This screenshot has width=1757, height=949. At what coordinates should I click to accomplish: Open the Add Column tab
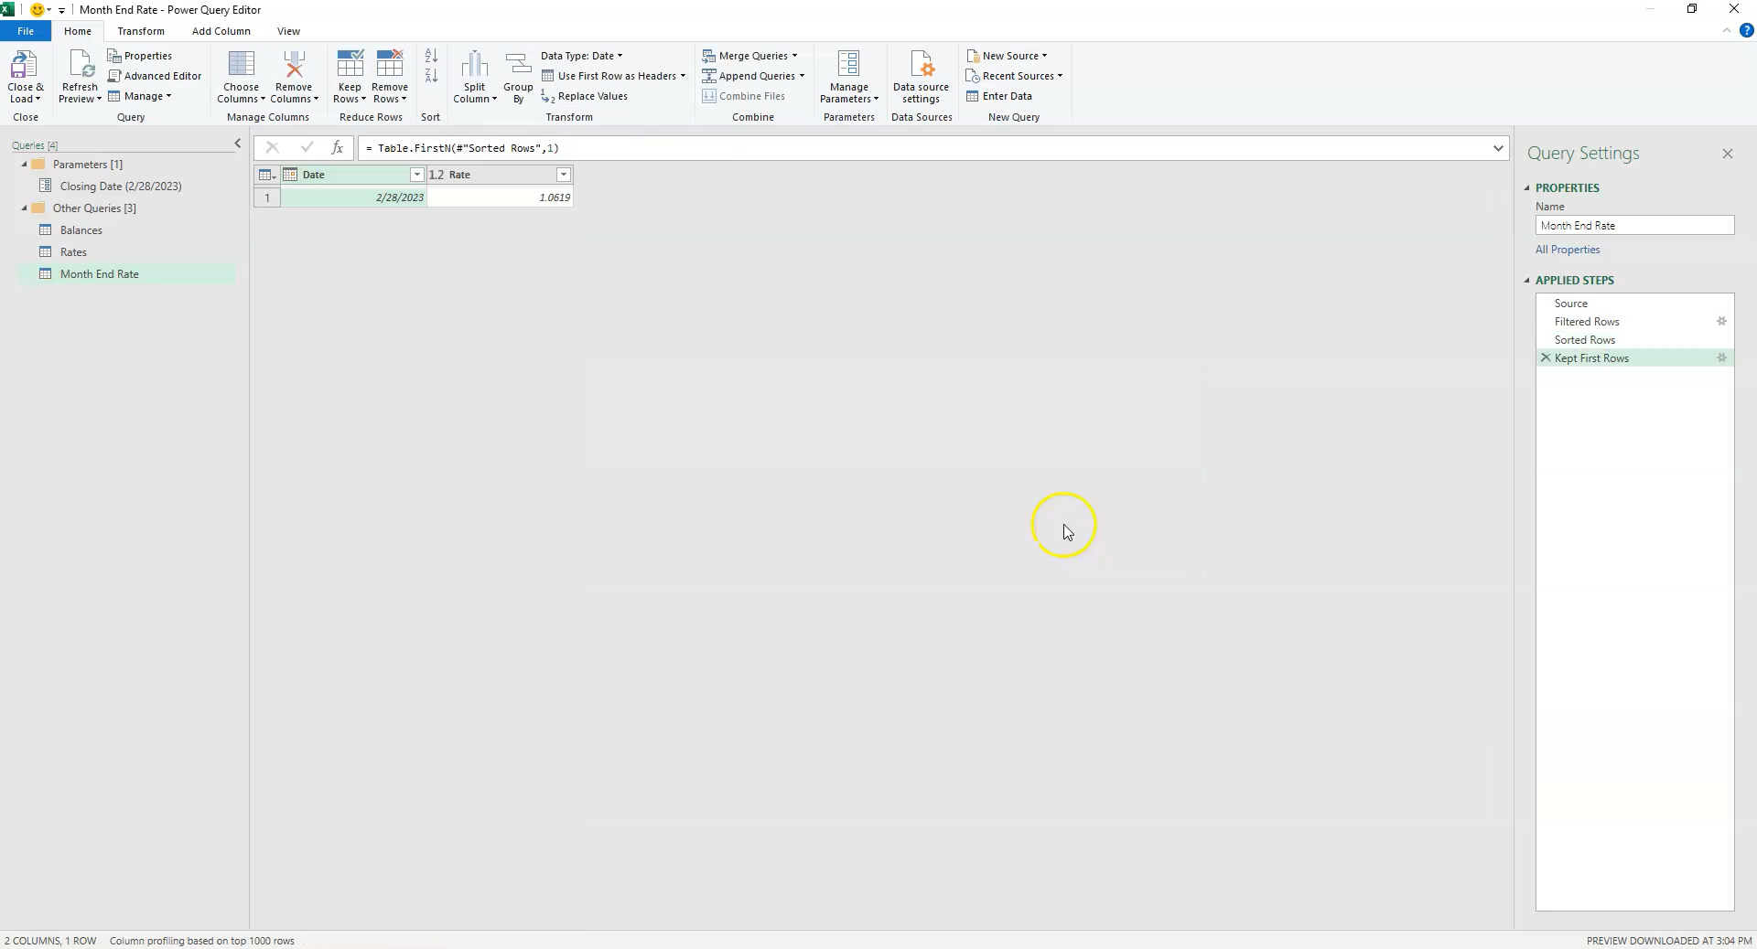point(220,30)
